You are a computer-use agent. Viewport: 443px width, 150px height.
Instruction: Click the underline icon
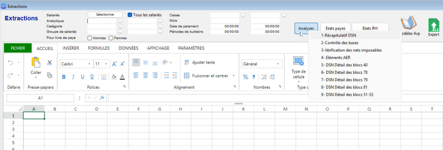pos(82,77)
